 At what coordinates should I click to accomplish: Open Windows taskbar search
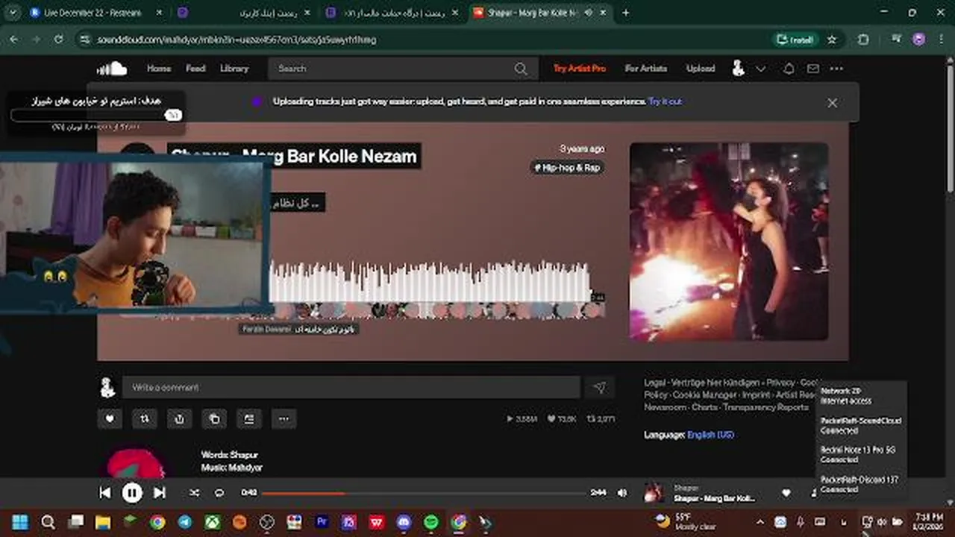pyautogui.click(x=48, y=522)
